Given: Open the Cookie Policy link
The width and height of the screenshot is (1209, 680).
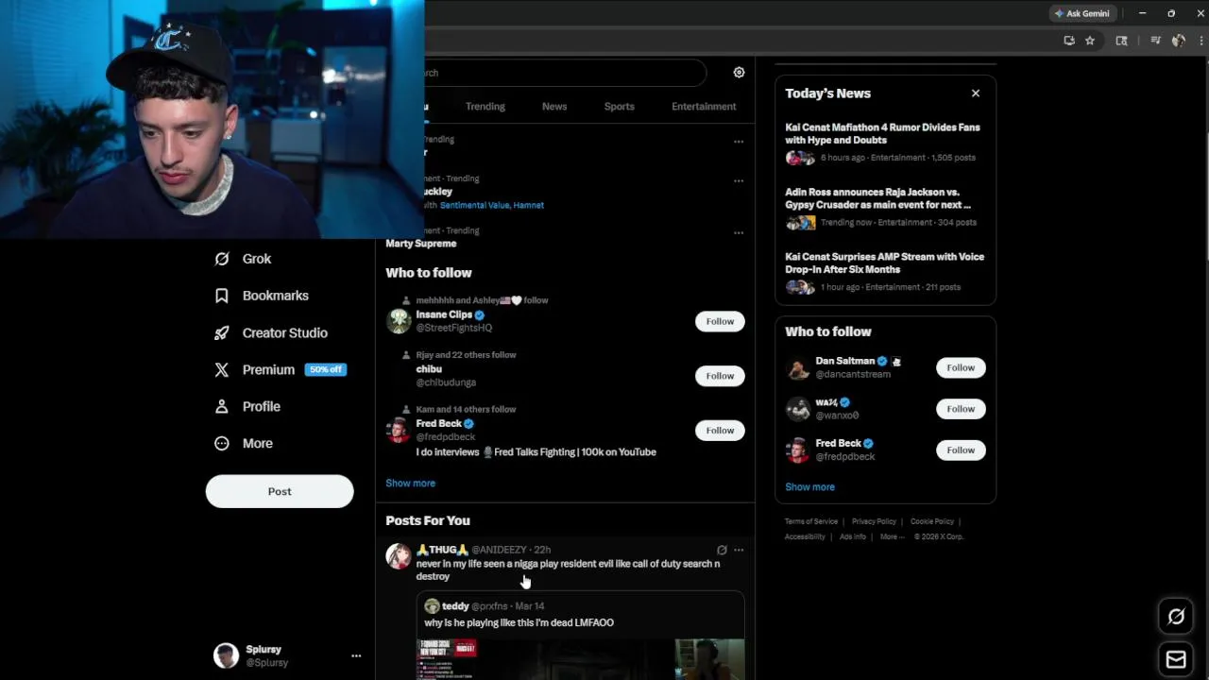Looking at the screenshot, I should click(x=932, y=521).
